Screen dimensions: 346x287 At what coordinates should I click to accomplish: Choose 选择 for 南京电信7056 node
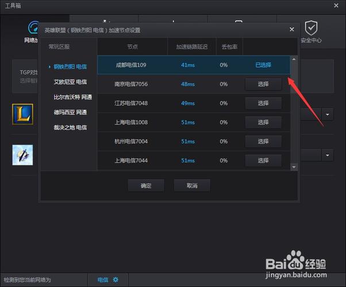[x=263, y=84]
